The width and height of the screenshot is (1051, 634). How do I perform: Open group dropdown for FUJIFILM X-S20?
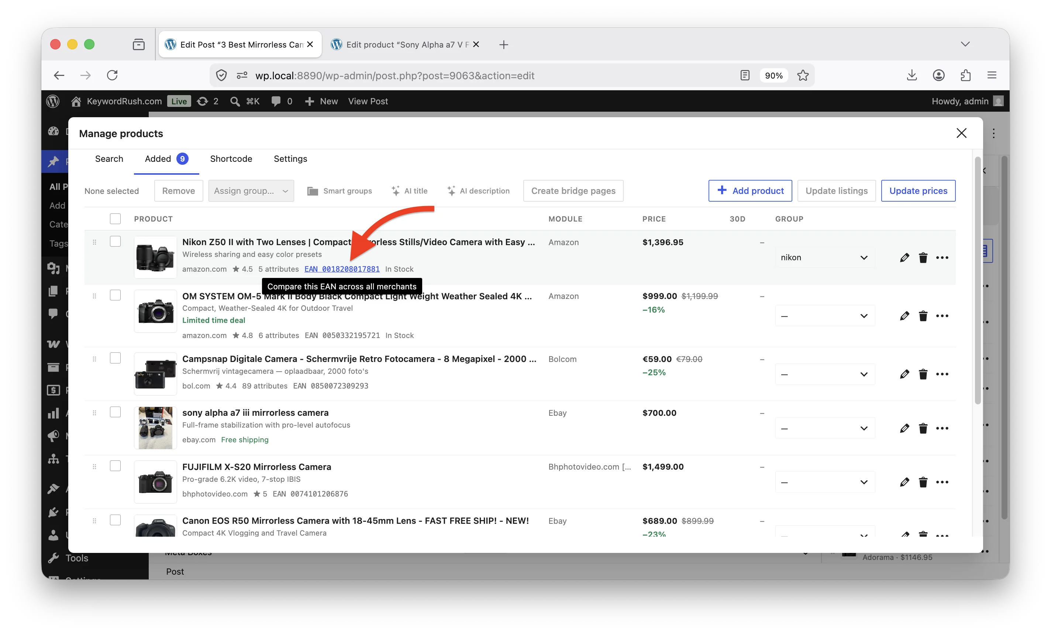[824, 482]
